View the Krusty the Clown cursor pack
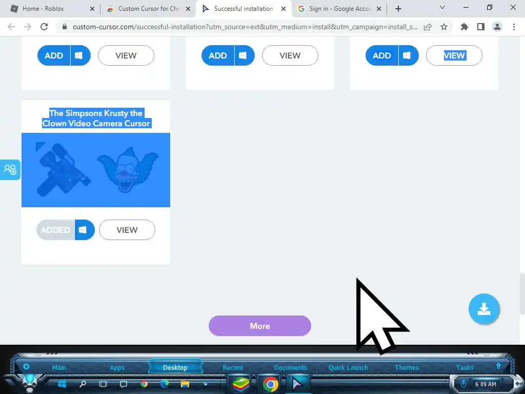The image size is (525, 394). coord(127,230)
